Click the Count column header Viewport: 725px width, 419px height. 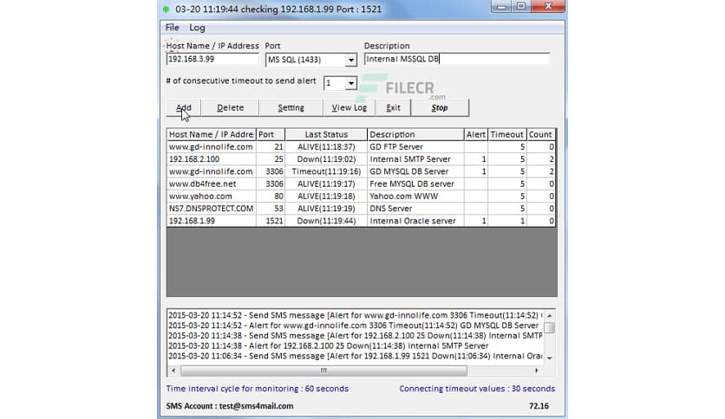pyautogui.click(x=540, y=134)
